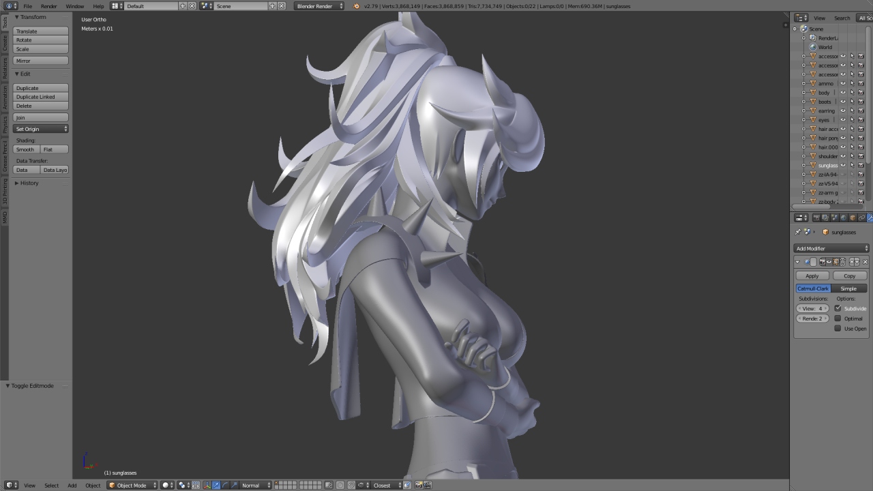Open the 3D View editor type selector
873x491 pixels.
[10, 485]
